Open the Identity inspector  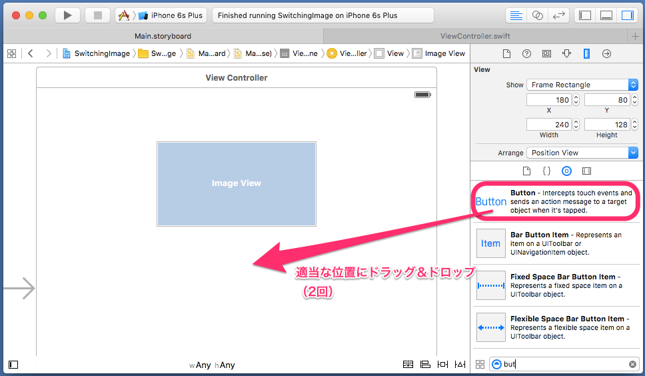click(x=546, y=54)
